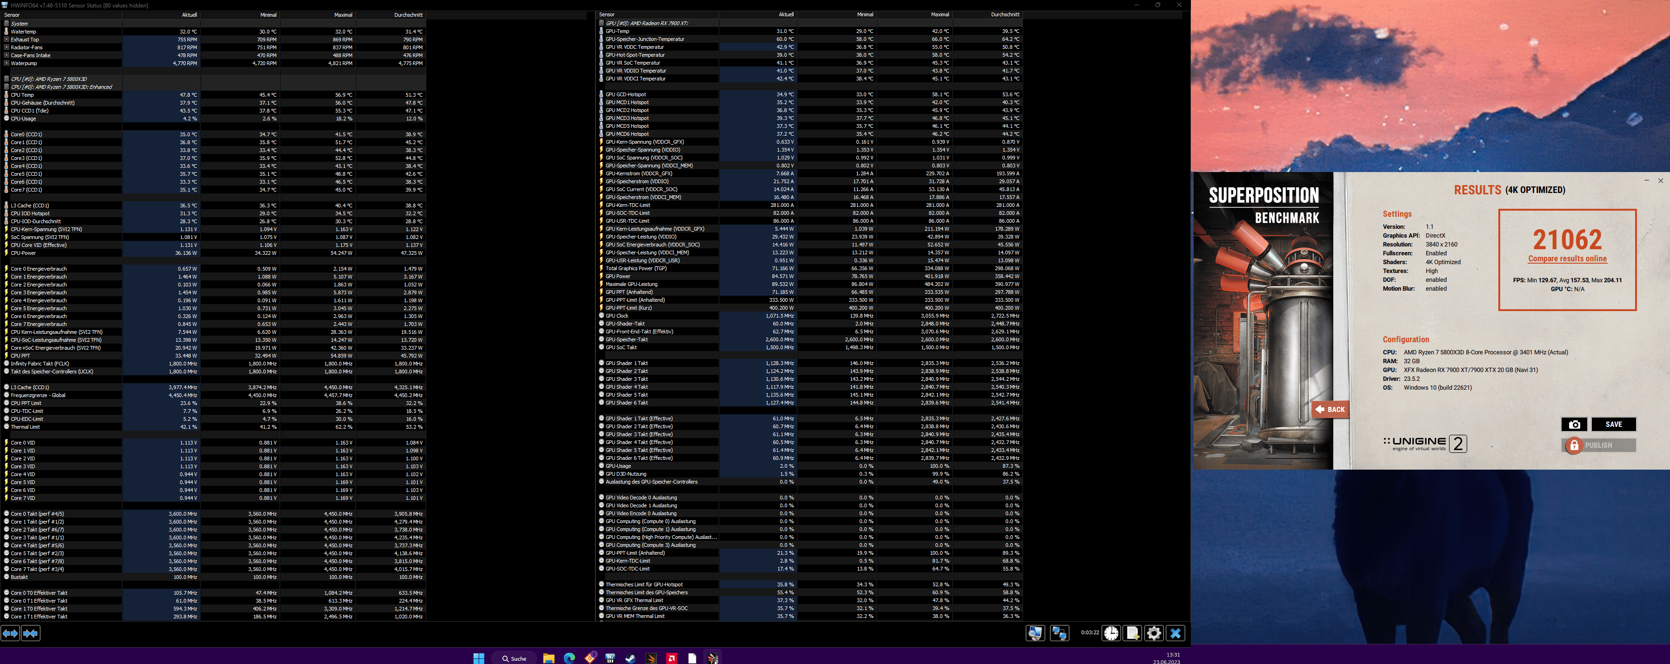Select the CPU IOD Hotspot row

pyautogui.click(x=214, y=213)
